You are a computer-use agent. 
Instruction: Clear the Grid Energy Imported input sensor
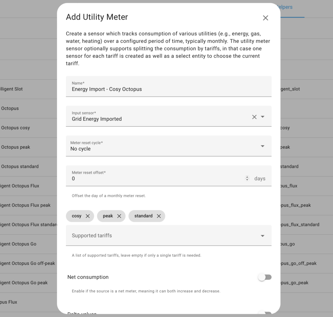coord(254,117)
